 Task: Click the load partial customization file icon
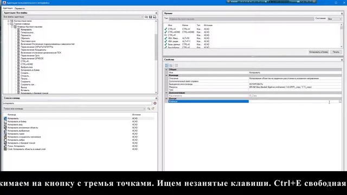[x=146, y=17]
